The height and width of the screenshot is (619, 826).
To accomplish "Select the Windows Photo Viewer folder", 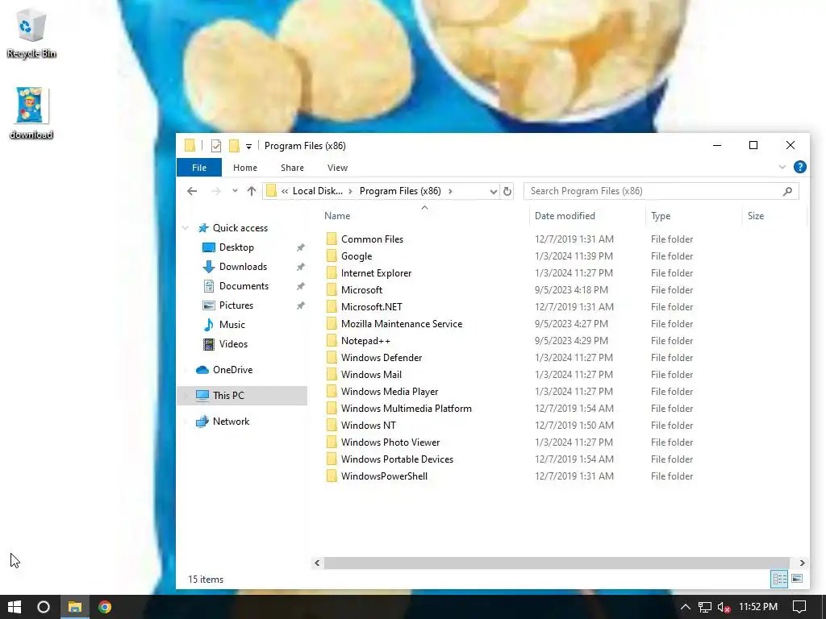I will click(x=390, y=442).
